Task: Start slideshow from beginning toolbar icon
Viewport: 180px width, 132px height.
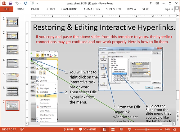Action: point(32,3)
